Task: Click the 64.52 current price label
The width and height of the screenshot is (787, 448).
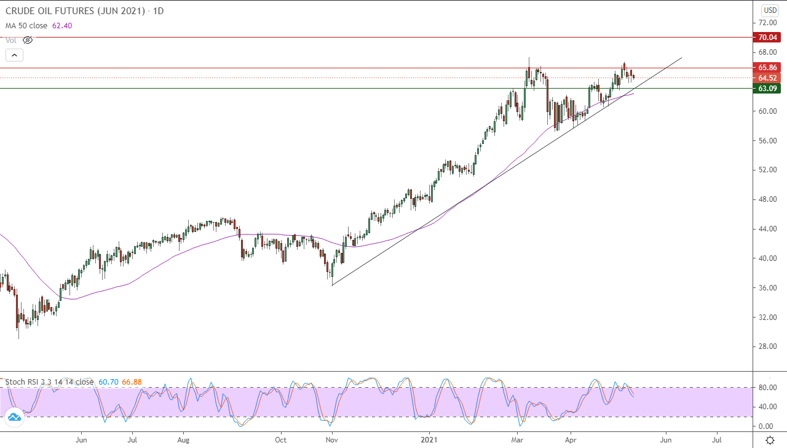Action: pyautogui.click(x=768, y=78)
